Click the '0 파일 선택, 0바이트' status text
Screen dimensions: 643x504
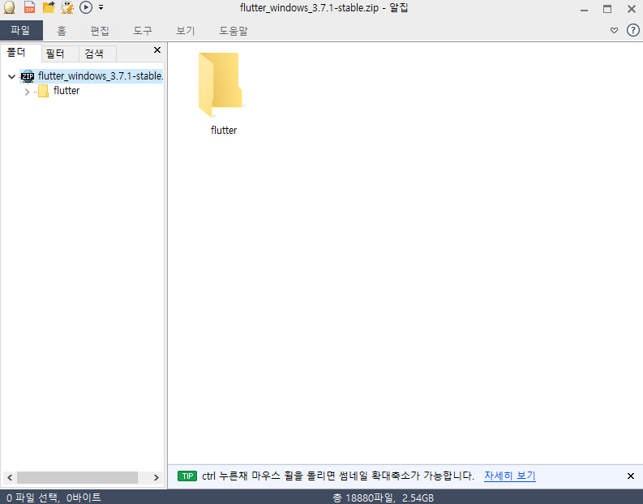tap(54, 498)
